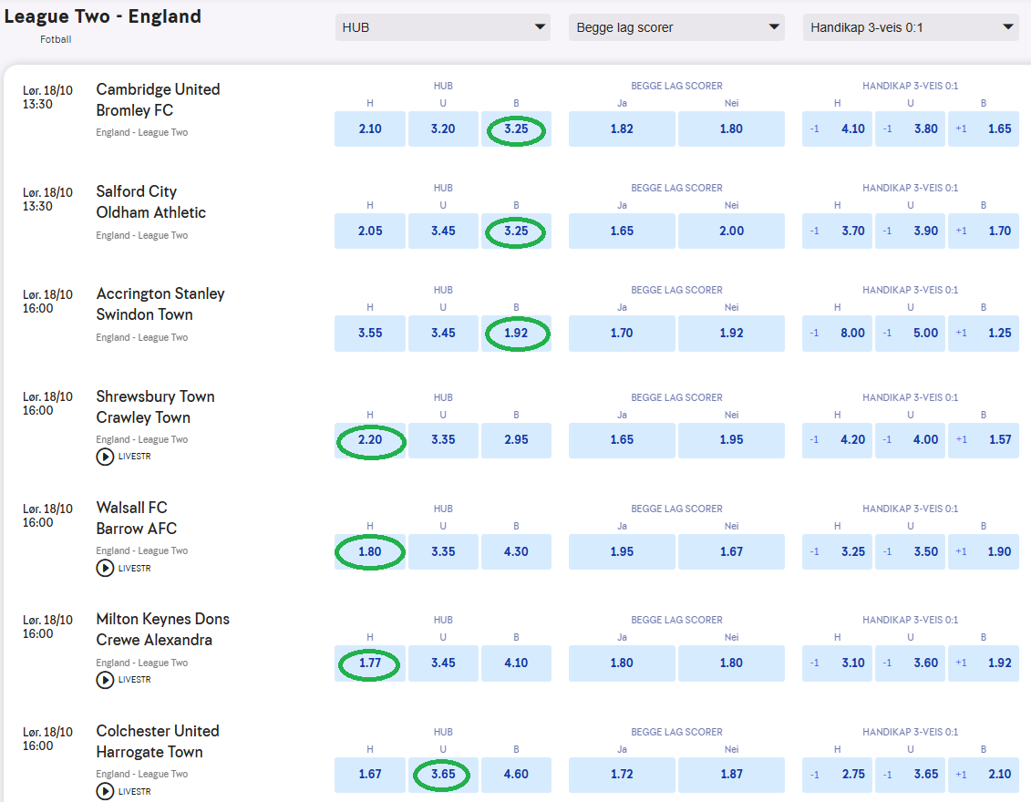This screenshot has width=1031, height=802.
Task: Open the HUB market dropdown
Action: click(x=443, y=27)
